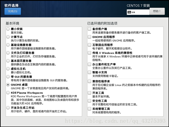The image size is (169, 127).
Task: Click text 支持使用智能卡验证。
Action: [106, 76]
